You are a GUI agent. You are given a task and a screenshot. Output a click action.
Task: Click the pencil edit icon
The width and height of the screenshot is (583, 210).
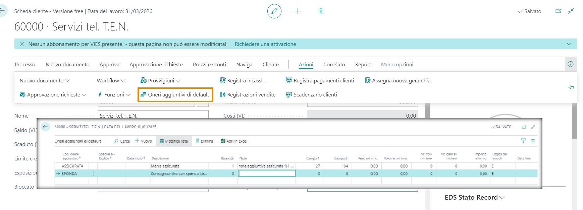click(274, 11)
